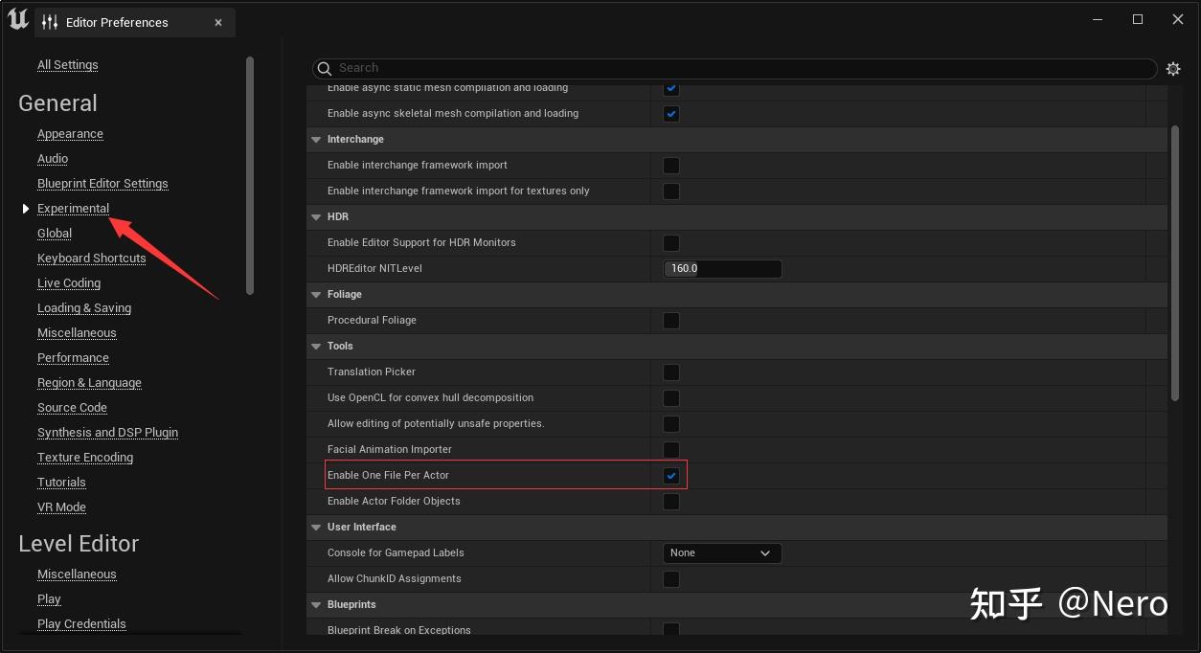This screenshot has width=1201, height=653.
Task: Collapse the Interchange category
Action: coord(316,140)
